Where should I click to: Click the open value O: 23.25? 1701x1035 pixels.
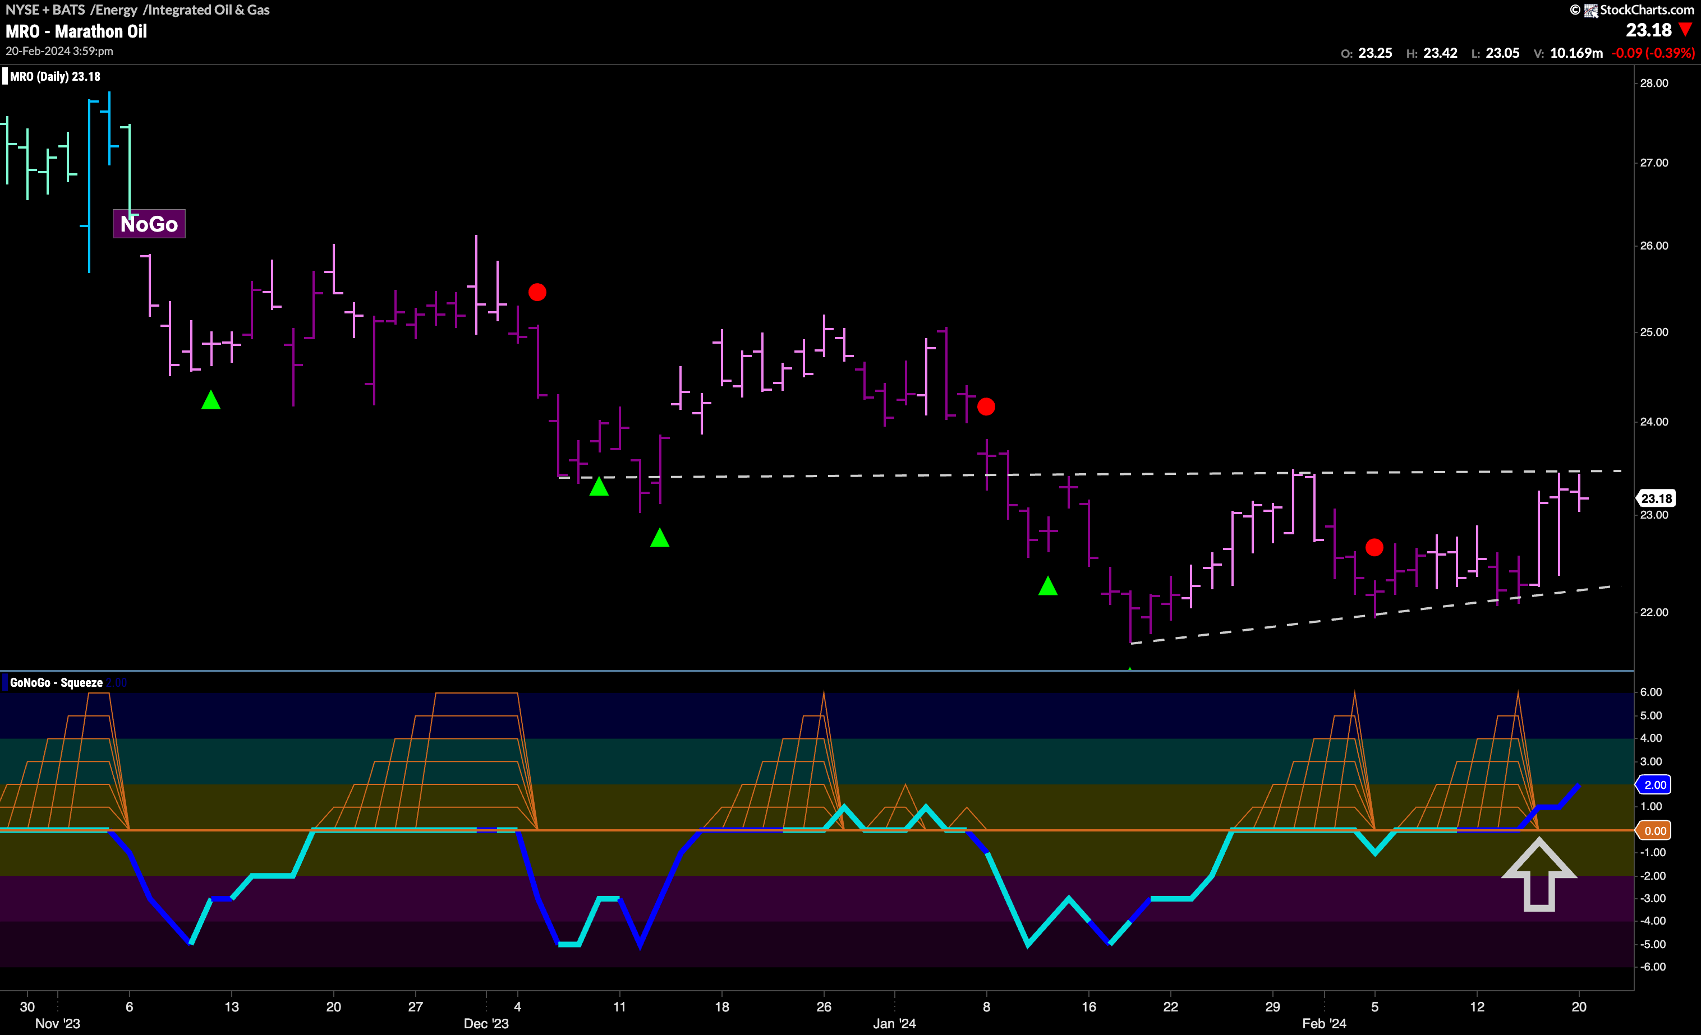(x=1366, y=53)
